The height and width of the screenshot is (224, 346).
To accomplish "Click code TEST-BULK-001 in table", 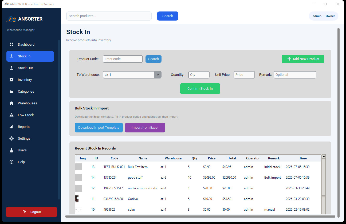I will [x=114, y=167].
